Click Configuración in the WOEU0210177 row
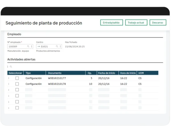Image resolution: width=171 pixels, height=132 pixels. 34,78
